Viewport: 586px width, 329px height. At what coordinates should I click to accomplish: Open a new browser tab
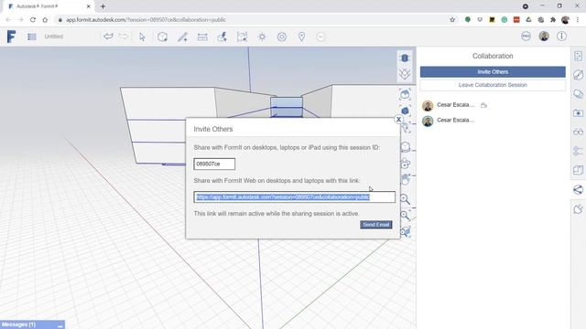[103, 6]
